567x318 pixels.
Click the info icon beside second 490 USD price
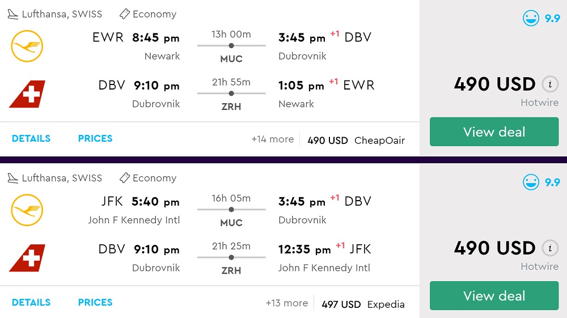point(549,248)
